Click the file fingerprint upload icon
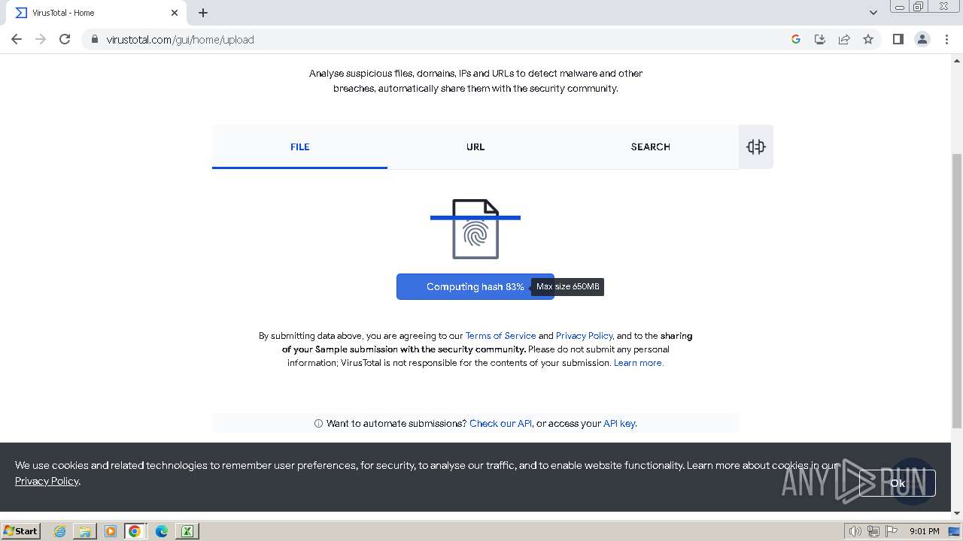 click(475, 229)
